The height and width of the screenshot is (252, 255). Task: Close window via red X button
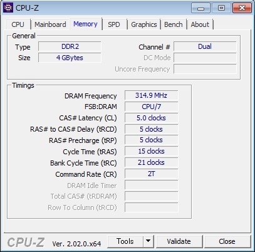pos(242,8)
